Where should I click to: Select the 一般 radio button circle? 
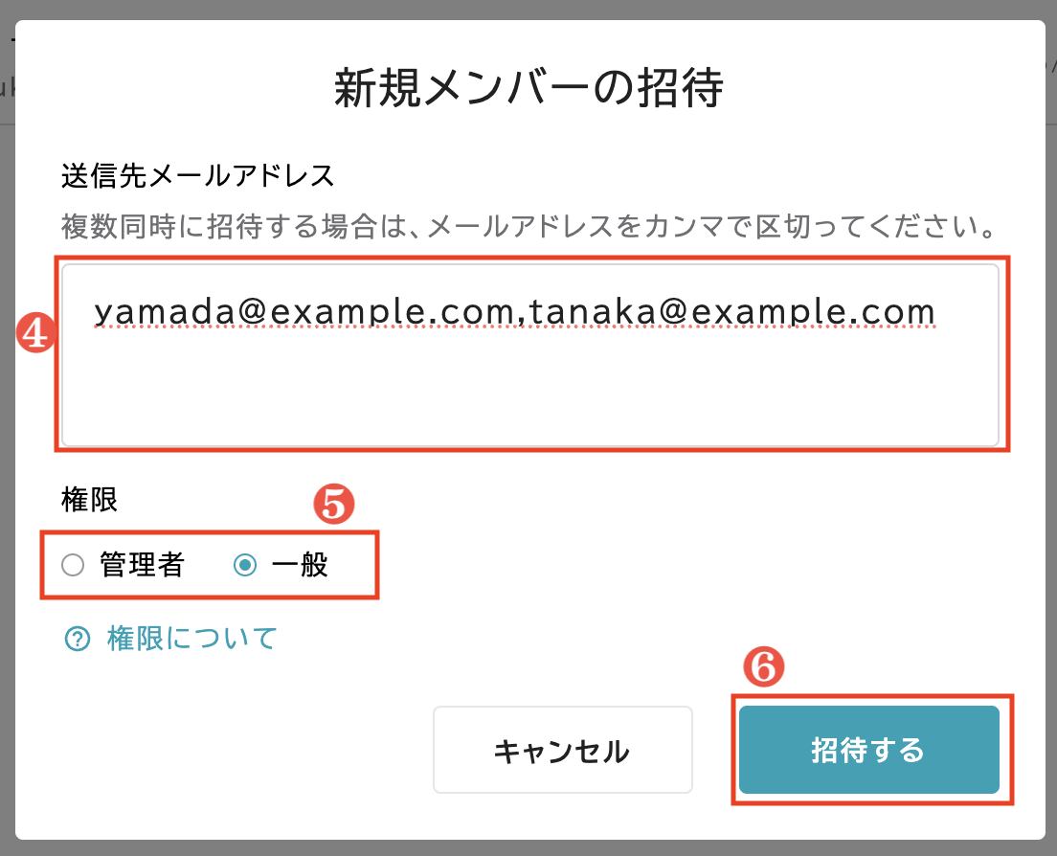tap(245, 566)
